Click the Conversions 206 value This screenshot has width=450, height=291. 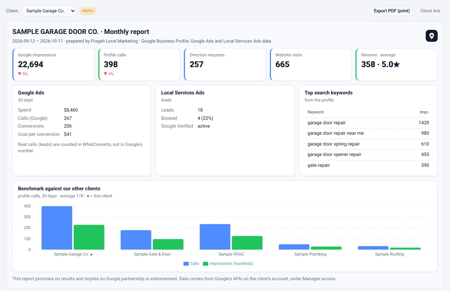point(68,126)
